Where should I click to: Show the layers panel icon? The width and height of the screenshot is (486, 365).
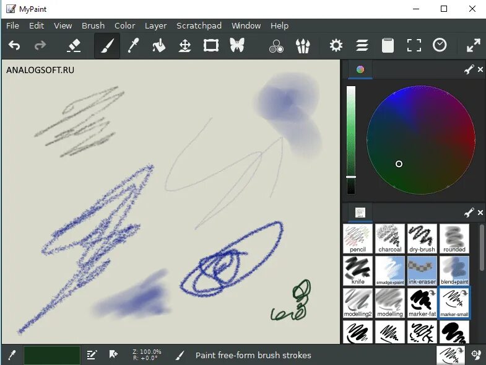[362, 46]
